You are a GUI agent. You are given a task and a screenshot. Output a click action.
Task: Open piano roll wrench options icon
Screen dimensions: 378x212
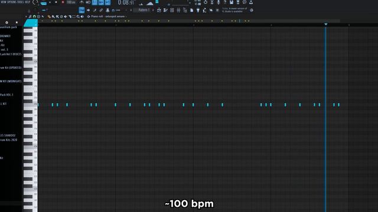[30, 16]
